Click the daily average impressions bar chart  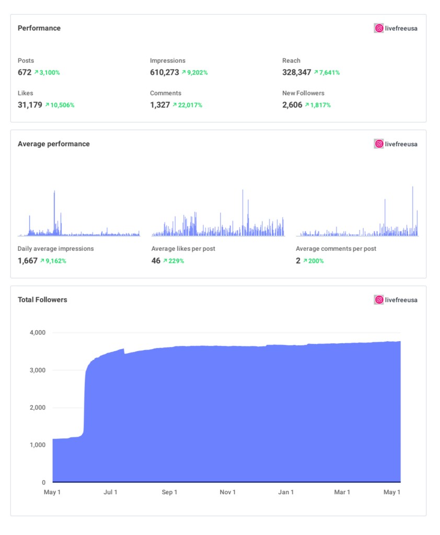point(79,219)
